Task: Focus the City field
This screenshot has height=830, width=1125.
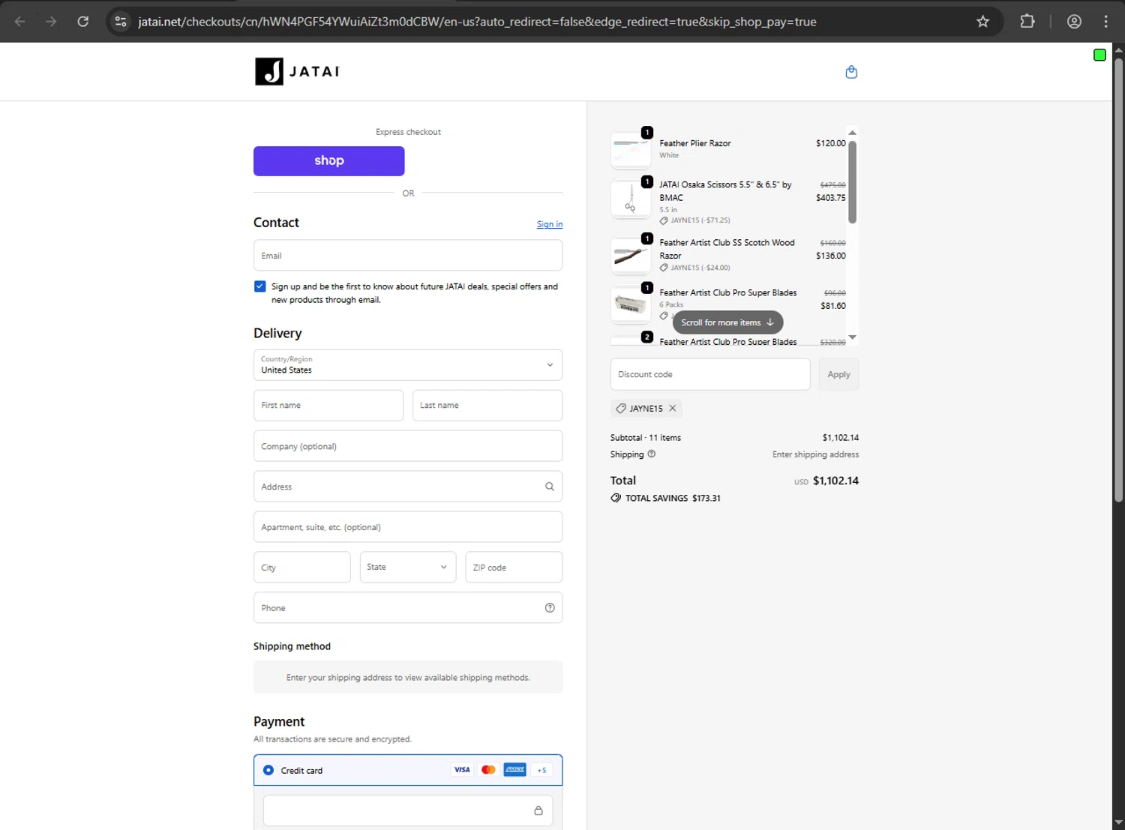Action: [302, 568]
